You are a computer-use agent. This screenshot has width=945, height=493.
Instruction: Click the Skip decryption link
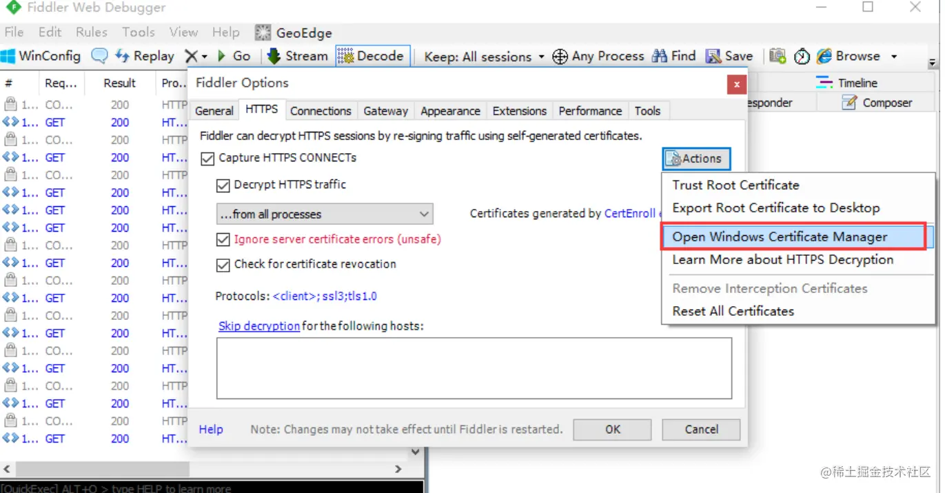pyautogui.click(x=259, y=326)
